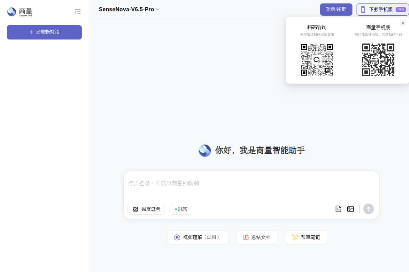Click the assistant avatar beside 你好 greeting
The image size is (409, 272).
coord(204,151)
